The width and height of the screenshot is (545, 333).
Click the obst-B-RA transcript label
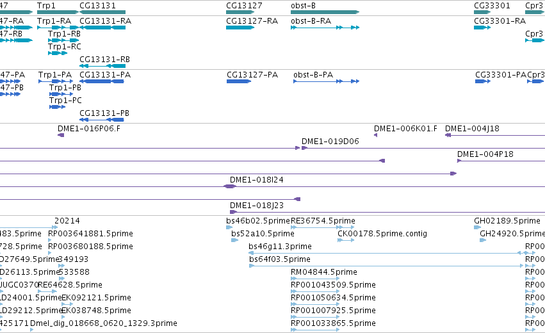pos(311,21)
